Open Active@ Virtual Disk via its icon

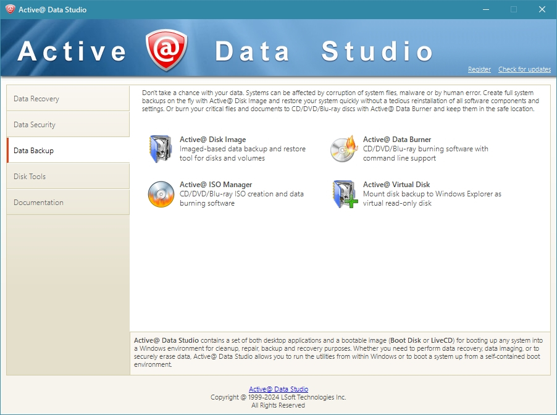(x=344, y=194)
